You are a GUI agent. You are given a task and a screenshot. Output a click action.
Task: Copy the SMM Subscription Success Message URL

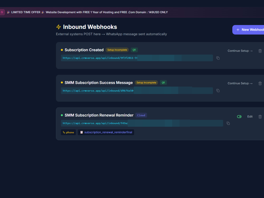coord(218,91)
